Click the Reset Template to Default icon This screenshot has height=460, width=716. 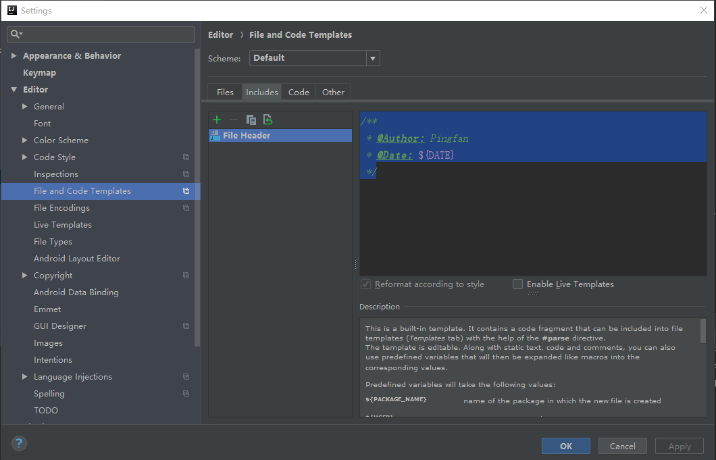(267, 120)
